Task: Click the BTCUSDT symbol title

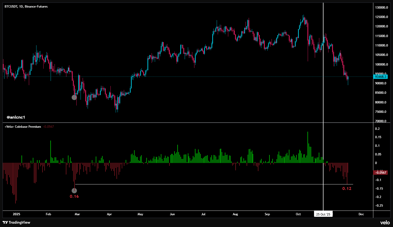Action: (x=26, y=7)
